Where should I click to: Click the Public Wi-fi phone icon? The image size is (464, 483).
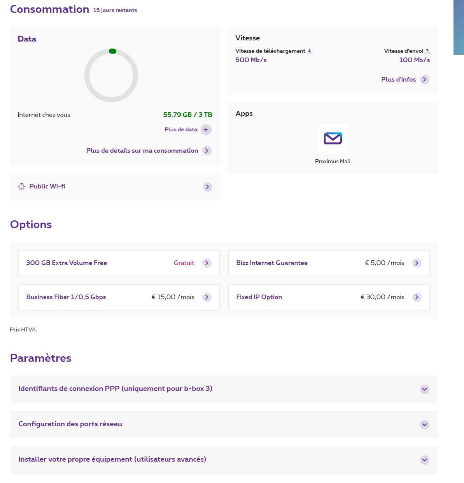pyautogui.click(x=22, y=187)
